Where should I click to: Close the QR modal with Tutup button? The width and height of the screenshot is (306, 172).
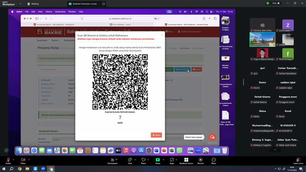point(156,135)
